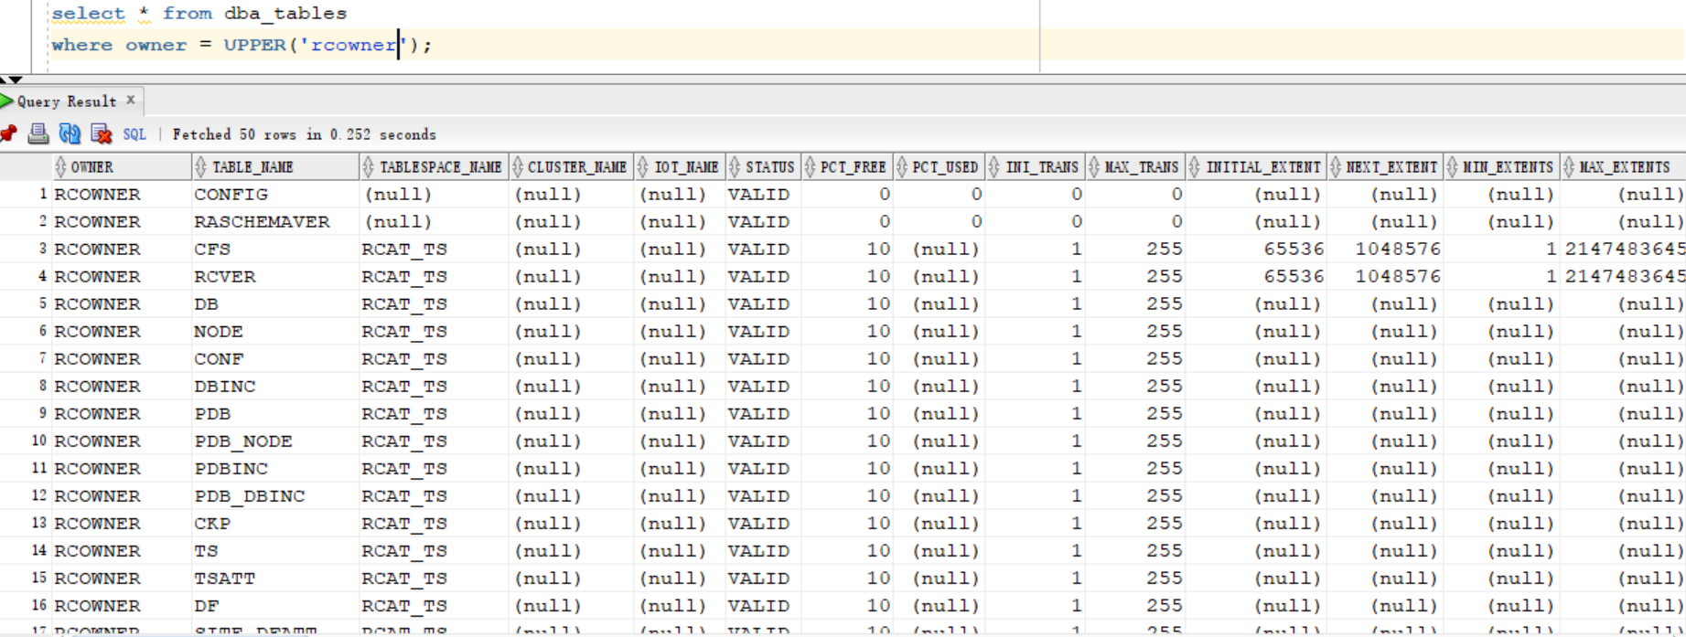Image resolution: width=1686 pixels, height=637 pixels.
Task: Click the printer icon in result toolbar
Action: (38, 134)
